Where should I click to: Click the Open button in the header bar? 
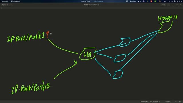[x=4, y=5]
